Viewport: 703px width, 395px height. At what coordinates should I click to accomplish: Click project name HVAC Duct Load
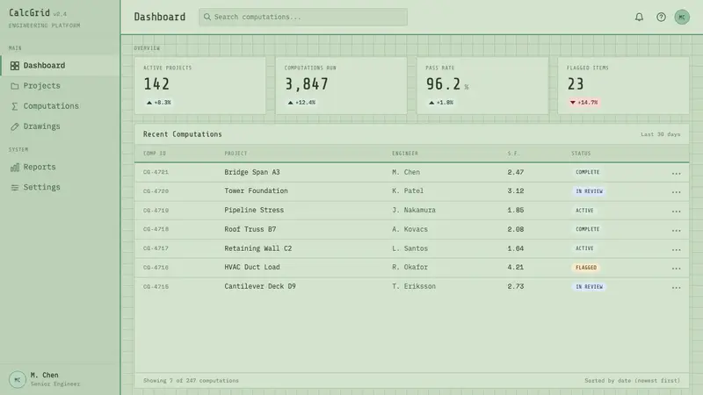click(252, 267)
